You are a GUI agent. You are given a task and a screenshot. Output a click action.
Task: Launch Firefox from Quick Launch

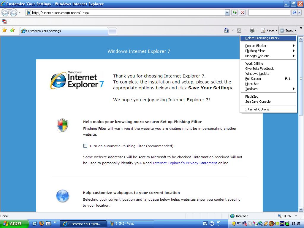click(x=42, y=223)
